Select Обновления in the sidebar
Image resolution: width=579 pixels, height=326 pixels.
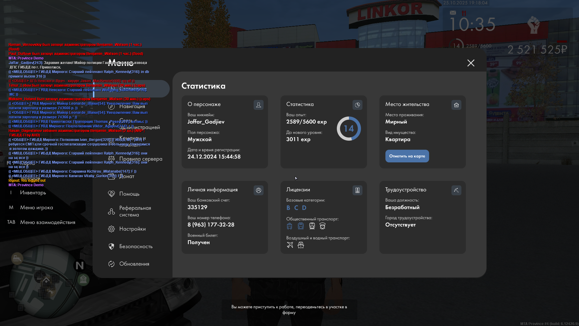coord(134,264)
